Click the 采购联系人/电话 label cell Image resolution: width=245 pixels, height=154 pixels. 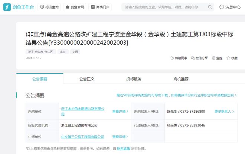tap(148, 112)
